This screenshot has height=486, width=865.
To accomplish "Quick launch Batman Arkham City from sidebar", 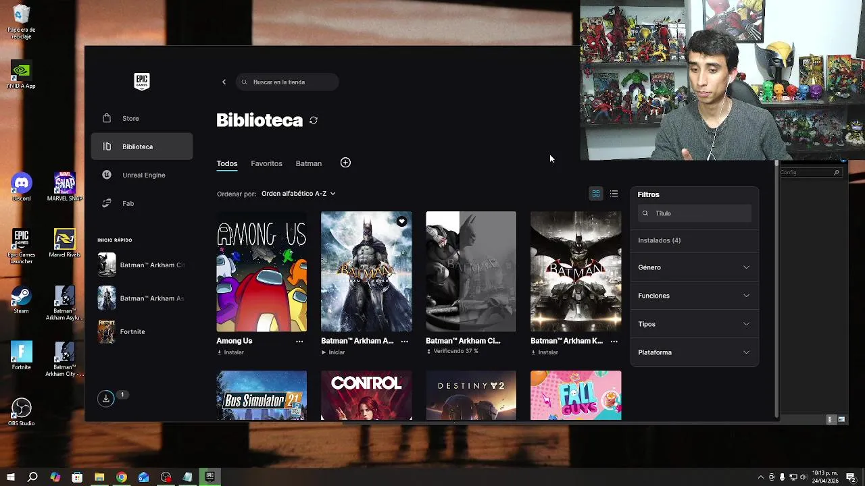I will click(142, 265).
